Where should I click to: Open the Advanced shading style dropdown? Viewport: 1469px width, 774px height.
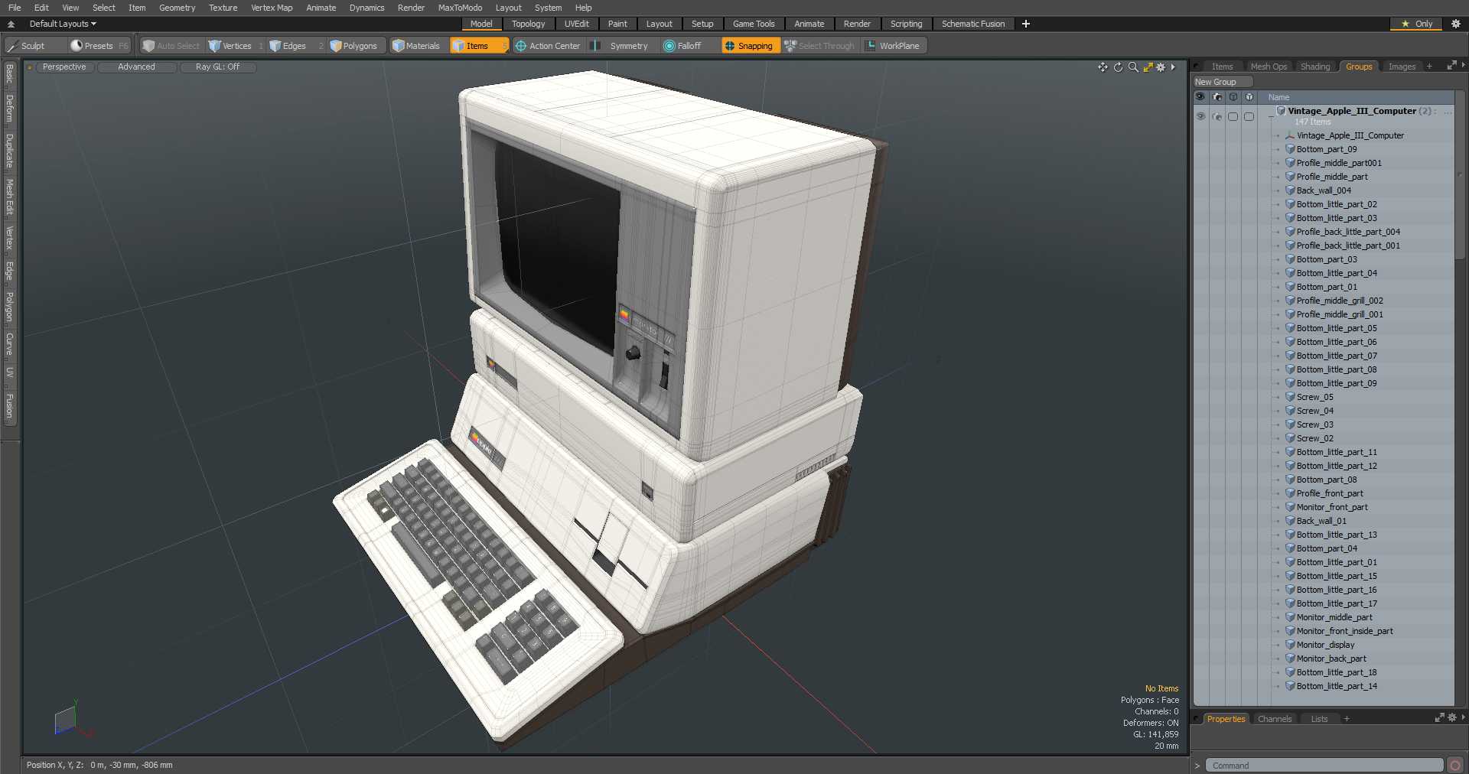click(136, 67)
